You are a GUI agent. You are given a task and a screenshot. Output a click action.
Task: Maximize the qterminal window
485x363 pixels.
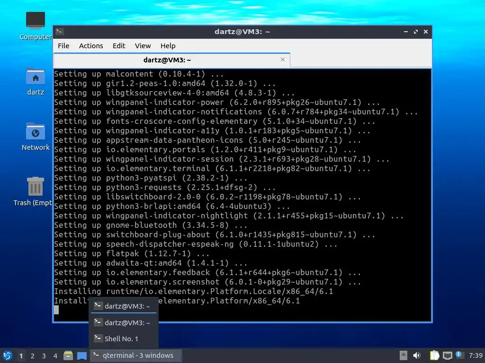416,32
